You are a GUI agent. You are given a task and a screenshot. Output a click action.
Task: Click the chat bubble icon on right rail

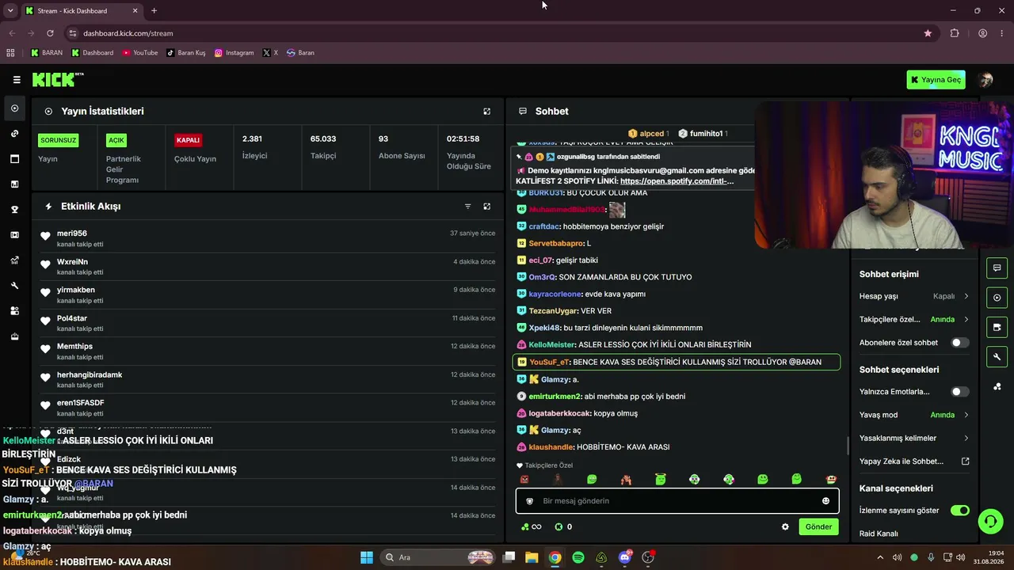pos(997,268)
